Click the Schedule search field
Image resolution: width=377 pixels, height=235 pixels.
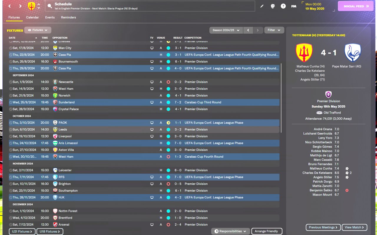click(150, 6)
